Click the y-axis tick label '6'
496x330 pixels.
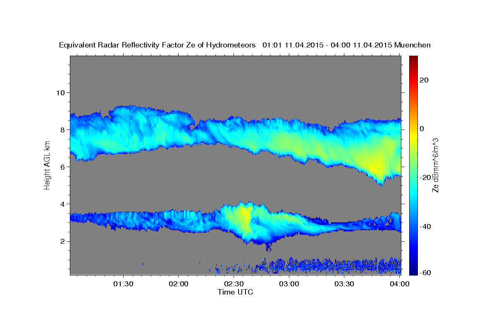coord(63,167)
